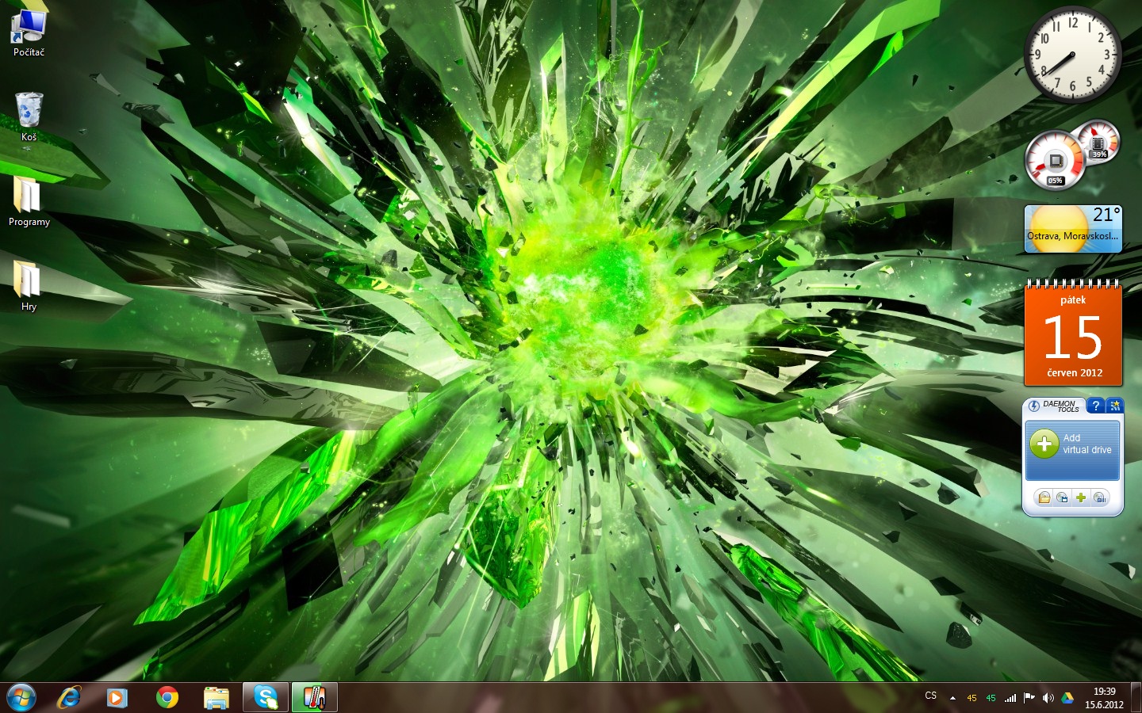Select the Koš recycle bin icon
The image size is (1142, 713).
(29, 116)
